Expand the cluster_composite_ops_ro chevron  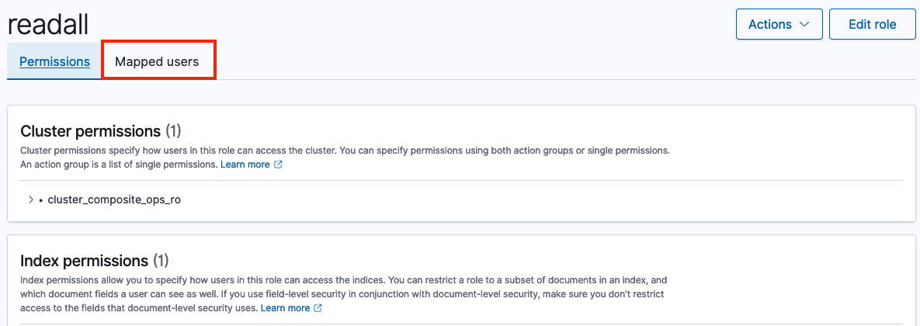click(30, 199)
